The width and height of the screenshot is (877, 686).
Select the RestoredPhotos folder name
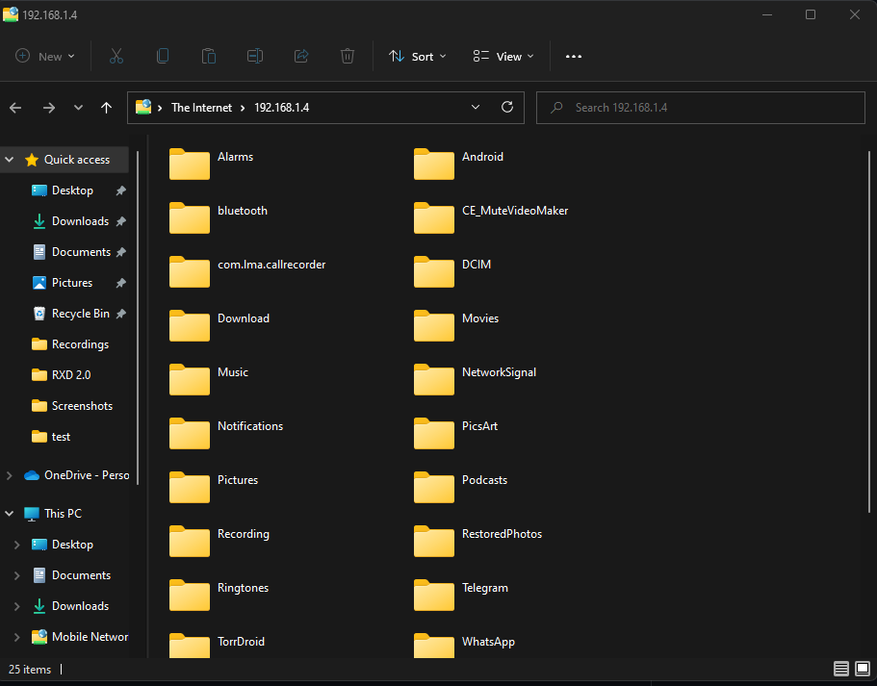(x=502, y=534)
